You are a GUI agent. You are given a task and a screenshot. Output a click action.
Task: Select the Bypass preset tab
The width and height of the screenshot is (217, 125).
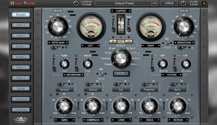[x=21, y=15]
